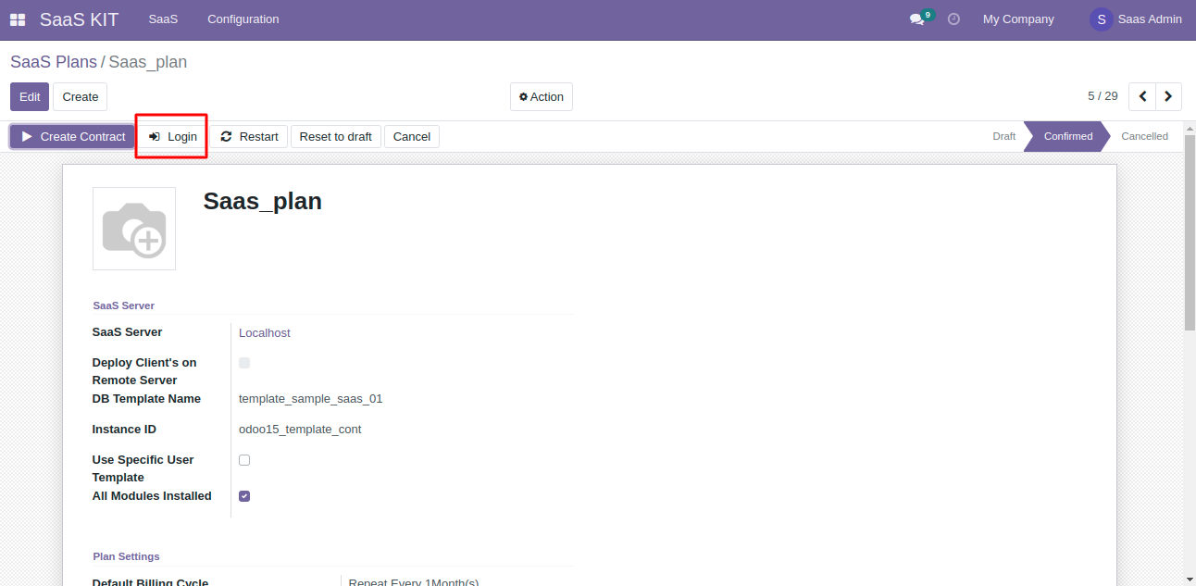Toggle All Modules Installed checkbox

tap(244, 496)
